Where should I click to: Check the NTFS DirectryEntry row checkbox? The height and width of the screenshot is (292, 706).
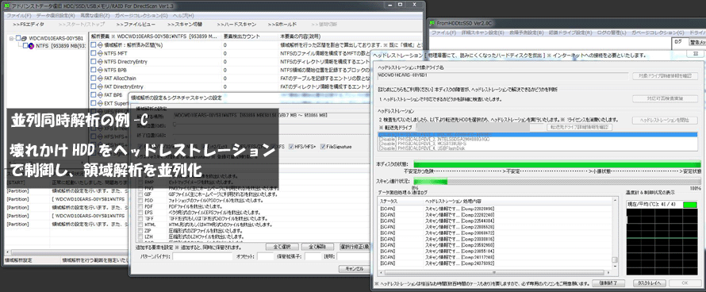click(93, 62)
